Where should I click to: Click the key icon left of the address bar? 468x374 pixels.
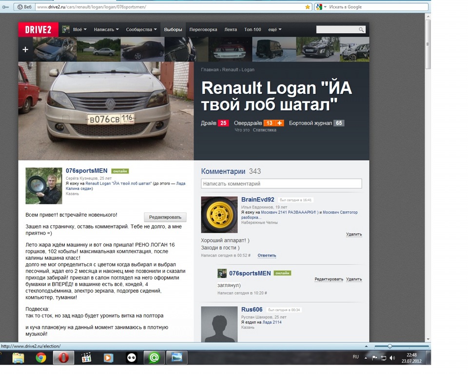pos(5,7)
